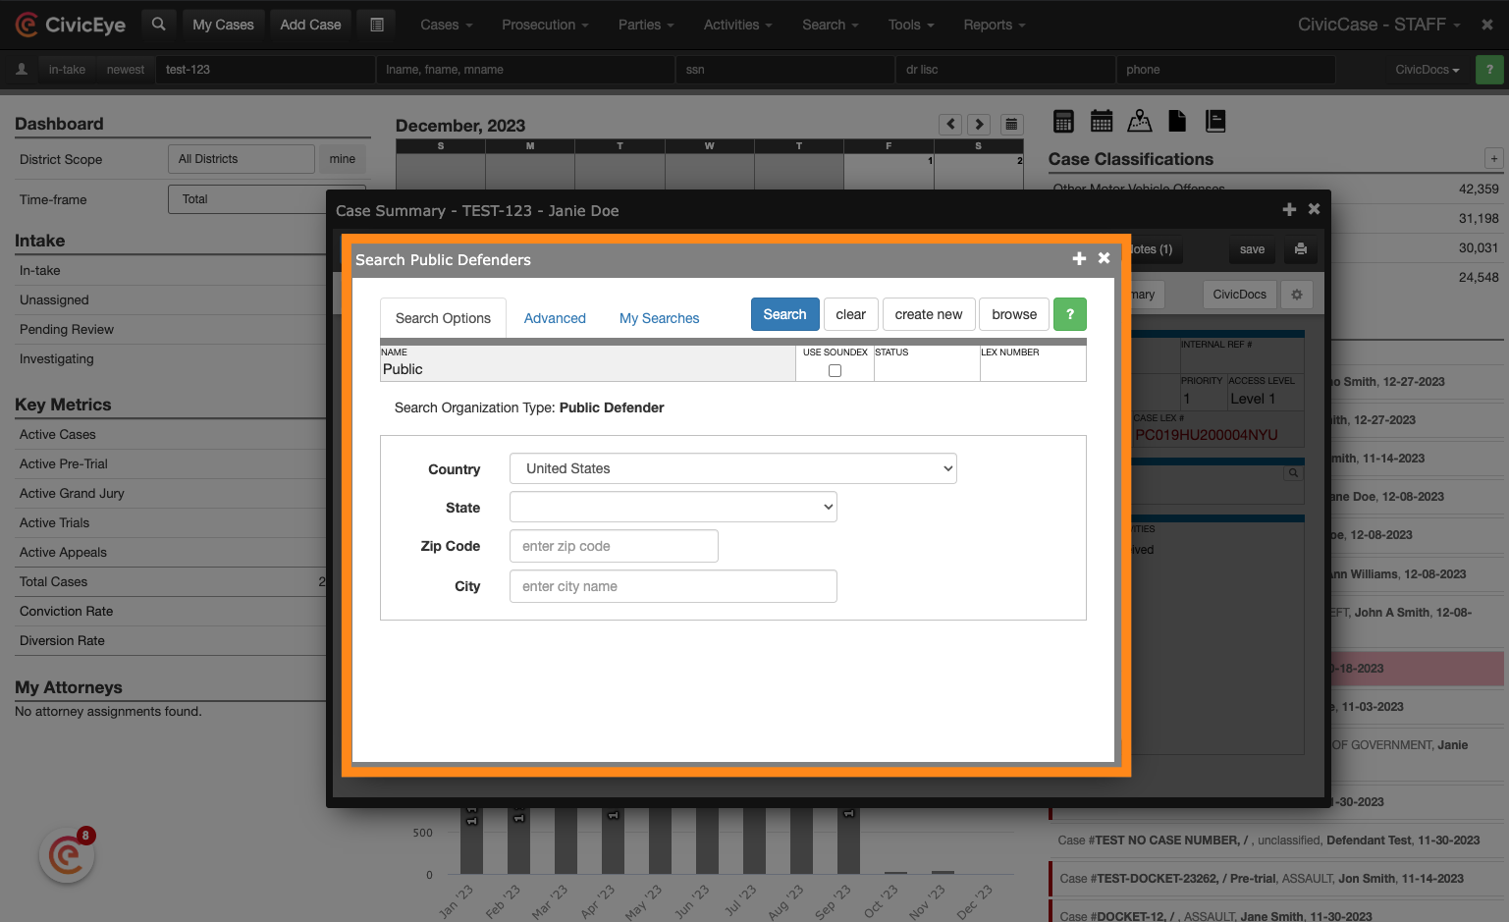Open the Reports menu
Viewport: 1509px width, 922px height.
coord(994,25)
